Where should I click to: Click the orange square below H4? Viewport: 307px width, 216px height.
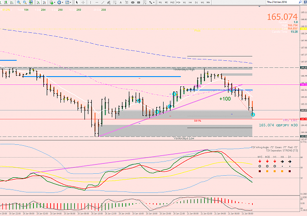pos(282,171)
